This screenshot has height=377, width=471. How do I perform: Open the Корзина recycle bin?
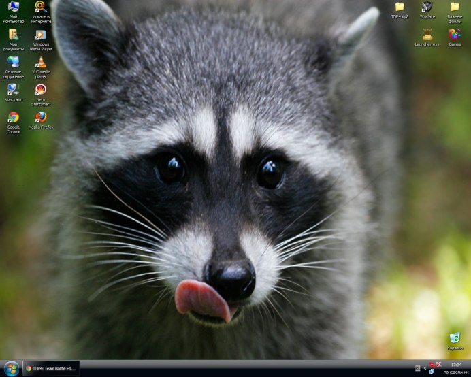tap(455, 342)
